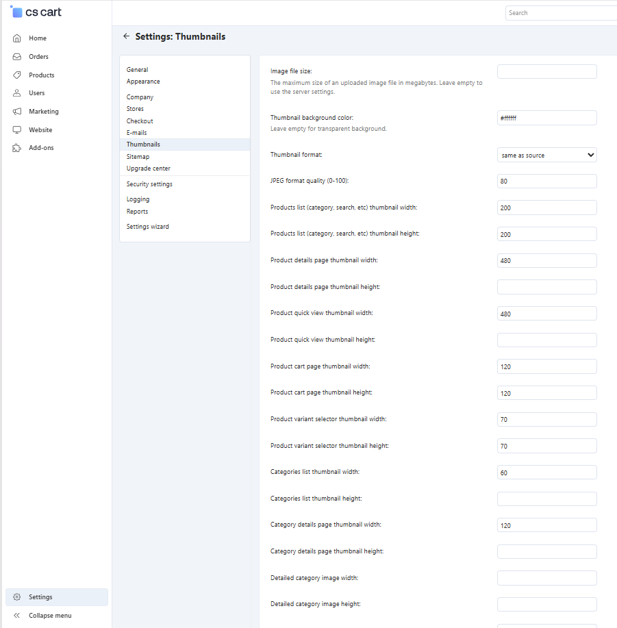This screenshot has height=628, width=617.
Task: Open General settings section
Action: click(138, 70)
